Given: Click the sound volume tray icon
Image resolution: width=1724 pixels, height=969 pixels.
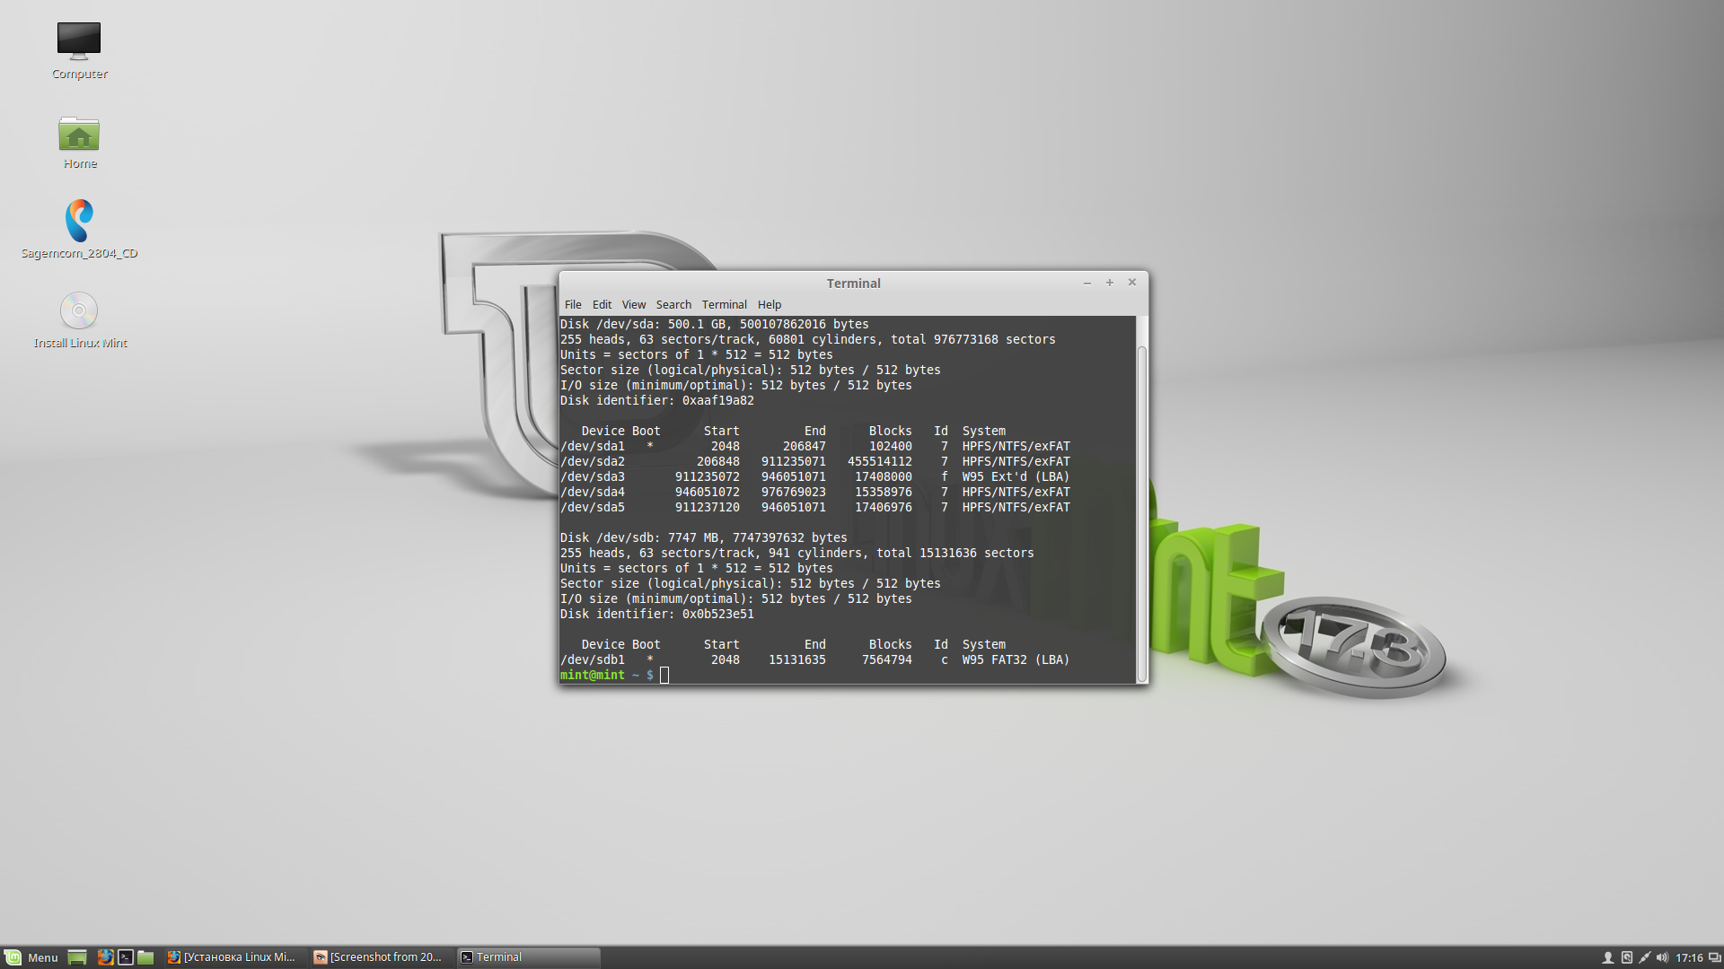Looking at the screenshot, I should point(1662,957).
